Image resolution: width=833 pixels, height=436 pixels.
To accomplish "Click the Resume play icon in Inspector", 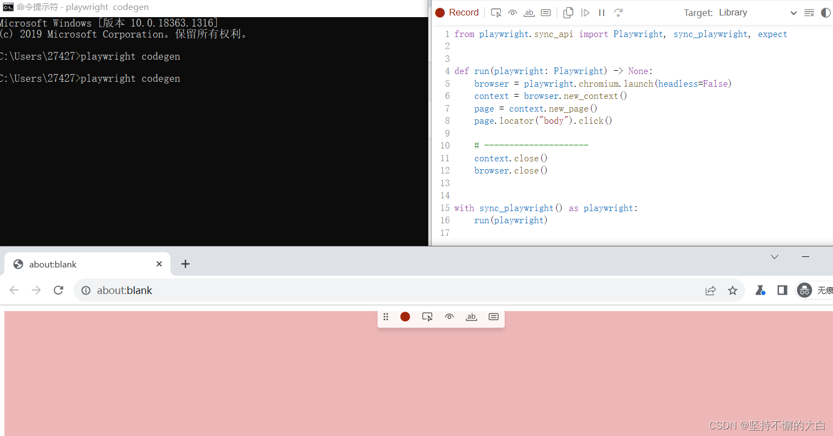I will (x=585, y=13).
